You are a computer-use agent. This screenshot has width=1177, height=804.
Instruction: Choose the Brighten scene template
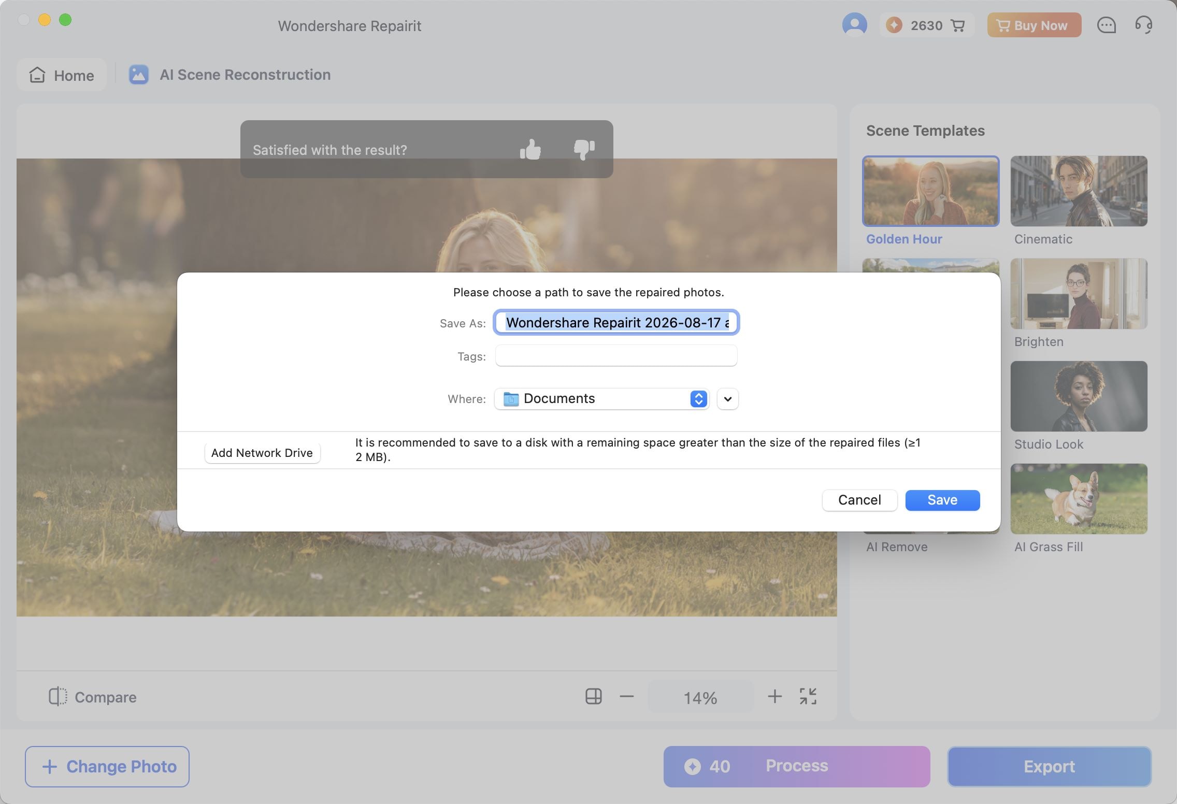1079,294
